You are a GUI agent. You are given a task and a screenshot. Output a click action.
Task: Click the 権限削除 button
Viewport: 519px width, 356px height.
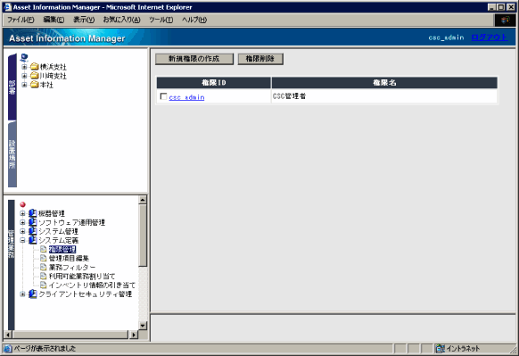click(260, 59)
